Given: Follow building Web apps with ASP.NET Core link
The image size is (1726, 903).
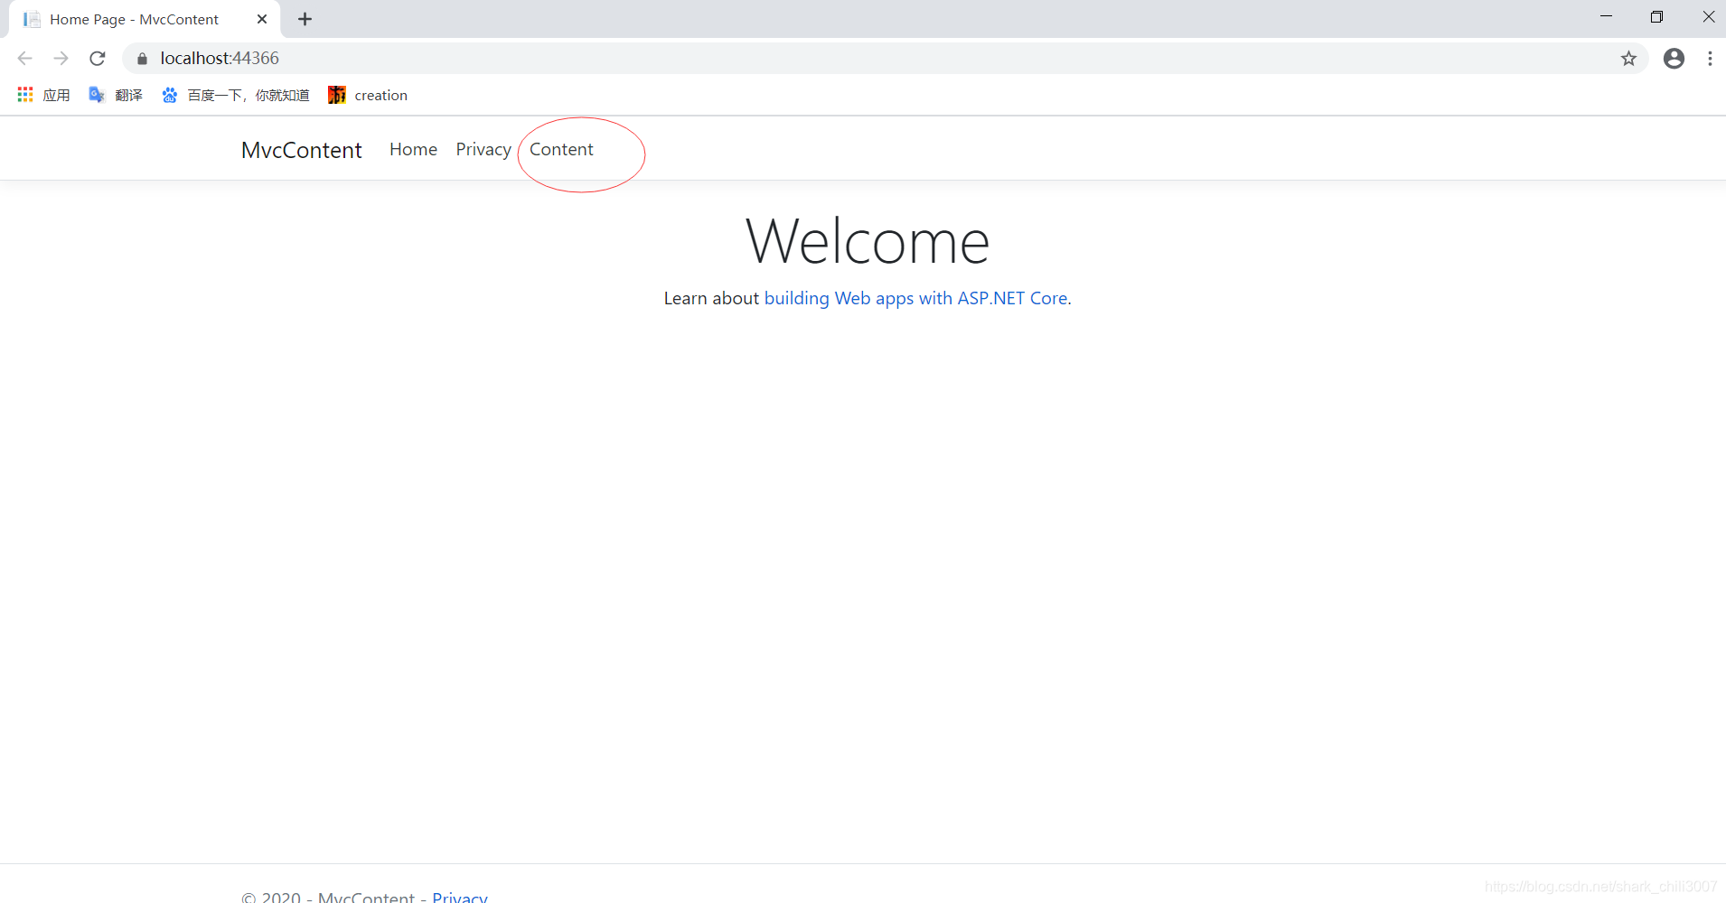Looking at the screenshot, I should point(915,298).
